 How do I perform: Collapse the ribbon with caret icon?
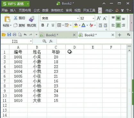pos(104,4)
